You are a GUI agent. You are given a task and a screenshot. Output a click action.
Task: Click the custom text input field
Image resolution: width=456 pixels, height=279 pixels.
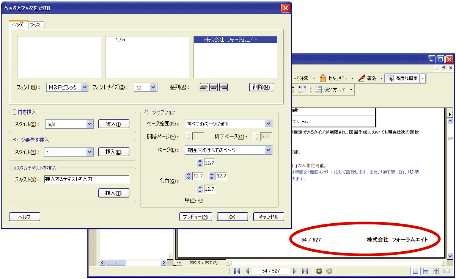coord(86,179)
